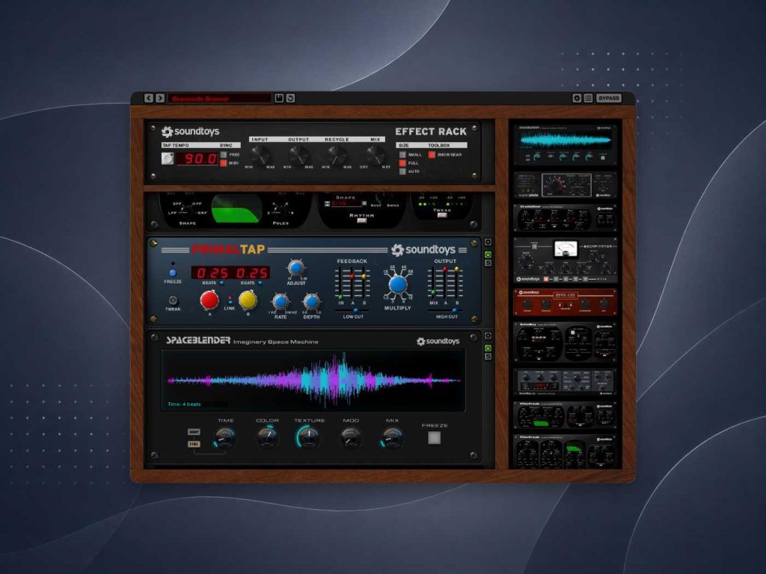Click the revert preset arrow icon
766x574 pixels.
(x=290, y=98)
